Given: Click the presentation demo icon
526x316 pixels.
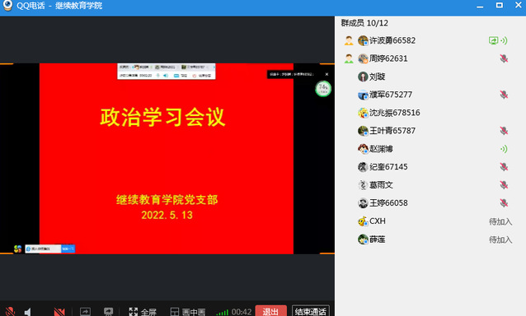Looking at the screenshot, I should [108, 312].
